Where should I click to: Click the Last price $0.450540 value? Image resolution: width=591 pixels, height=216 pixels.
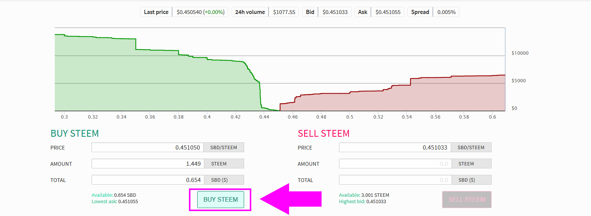[x=200, y=12]
